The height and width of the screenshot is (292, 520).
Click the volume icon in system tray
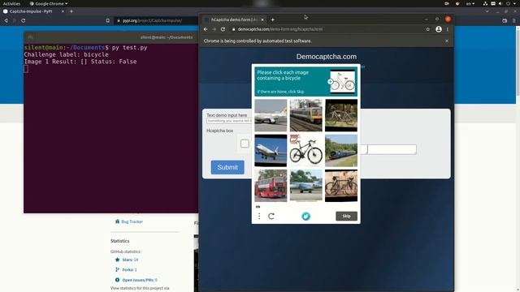coord(500,3)
